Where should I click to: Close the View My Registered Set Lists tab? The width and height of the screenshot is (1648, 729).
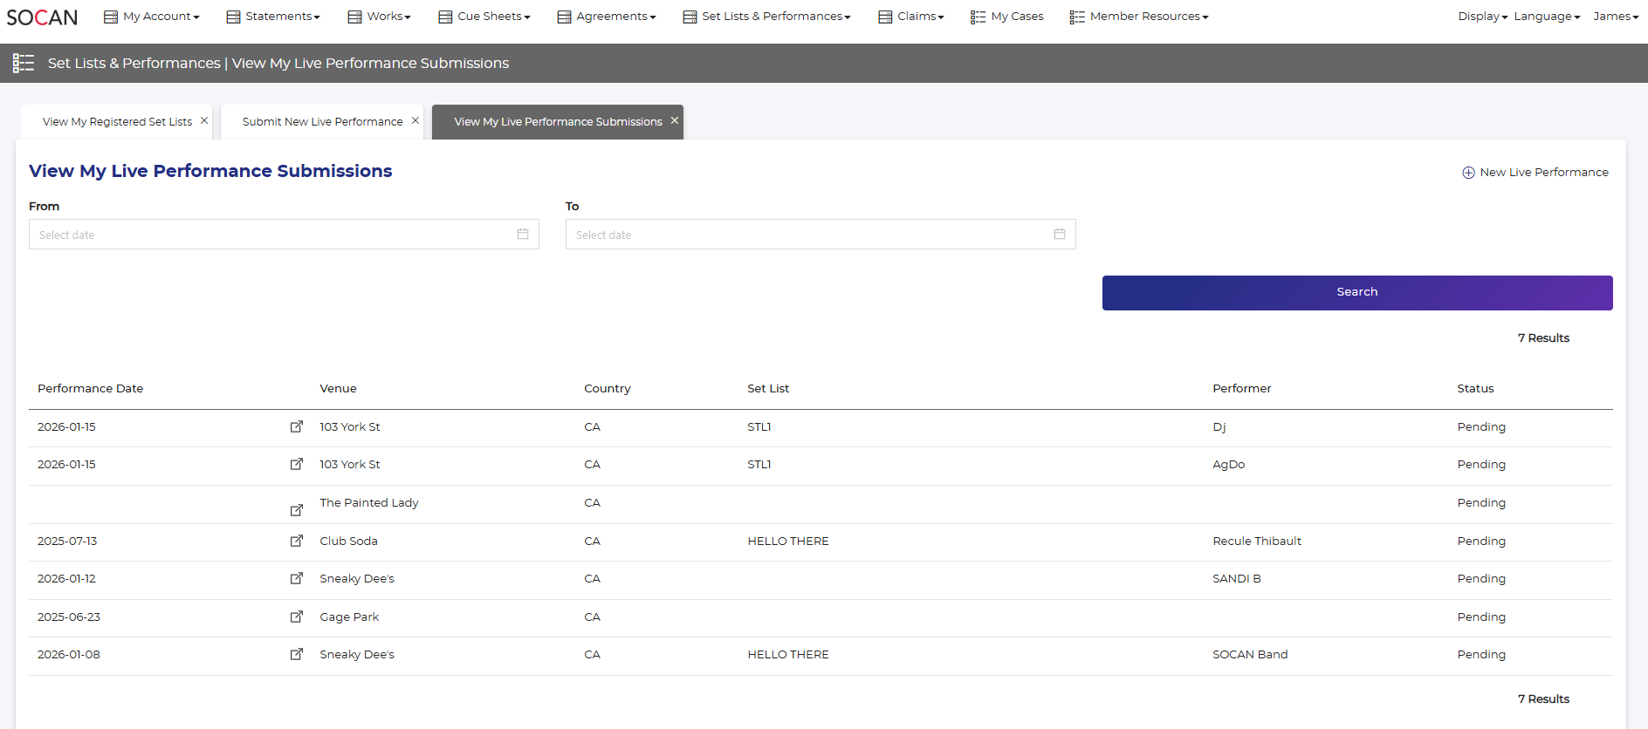[204, 120]
